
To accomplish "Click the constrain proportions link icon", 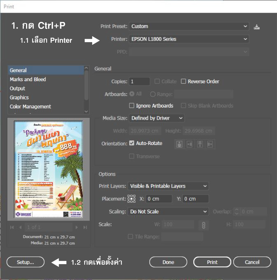I will [204, 225].
